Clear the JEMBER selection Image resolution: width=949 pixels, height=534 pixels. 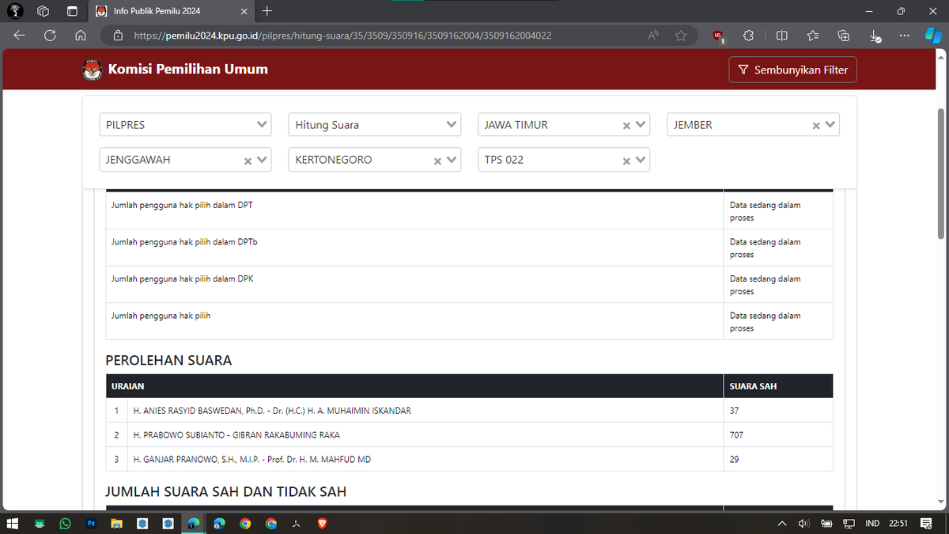click(815, 126)
